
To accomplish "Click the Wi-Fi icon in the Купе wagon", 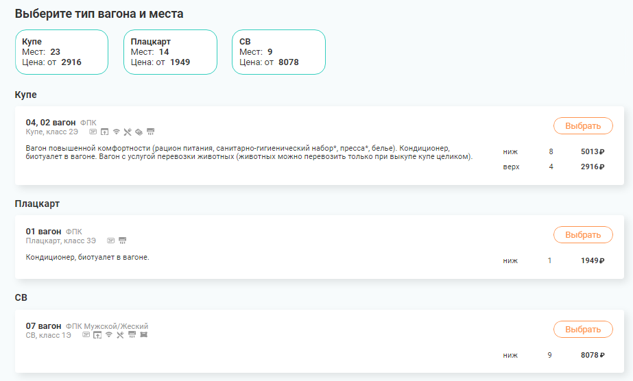I will tap(116, 132).
